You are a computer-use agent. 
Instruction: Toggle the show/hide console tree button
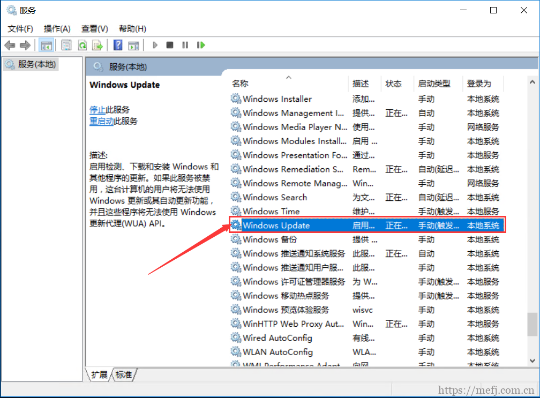coord(46,45)
